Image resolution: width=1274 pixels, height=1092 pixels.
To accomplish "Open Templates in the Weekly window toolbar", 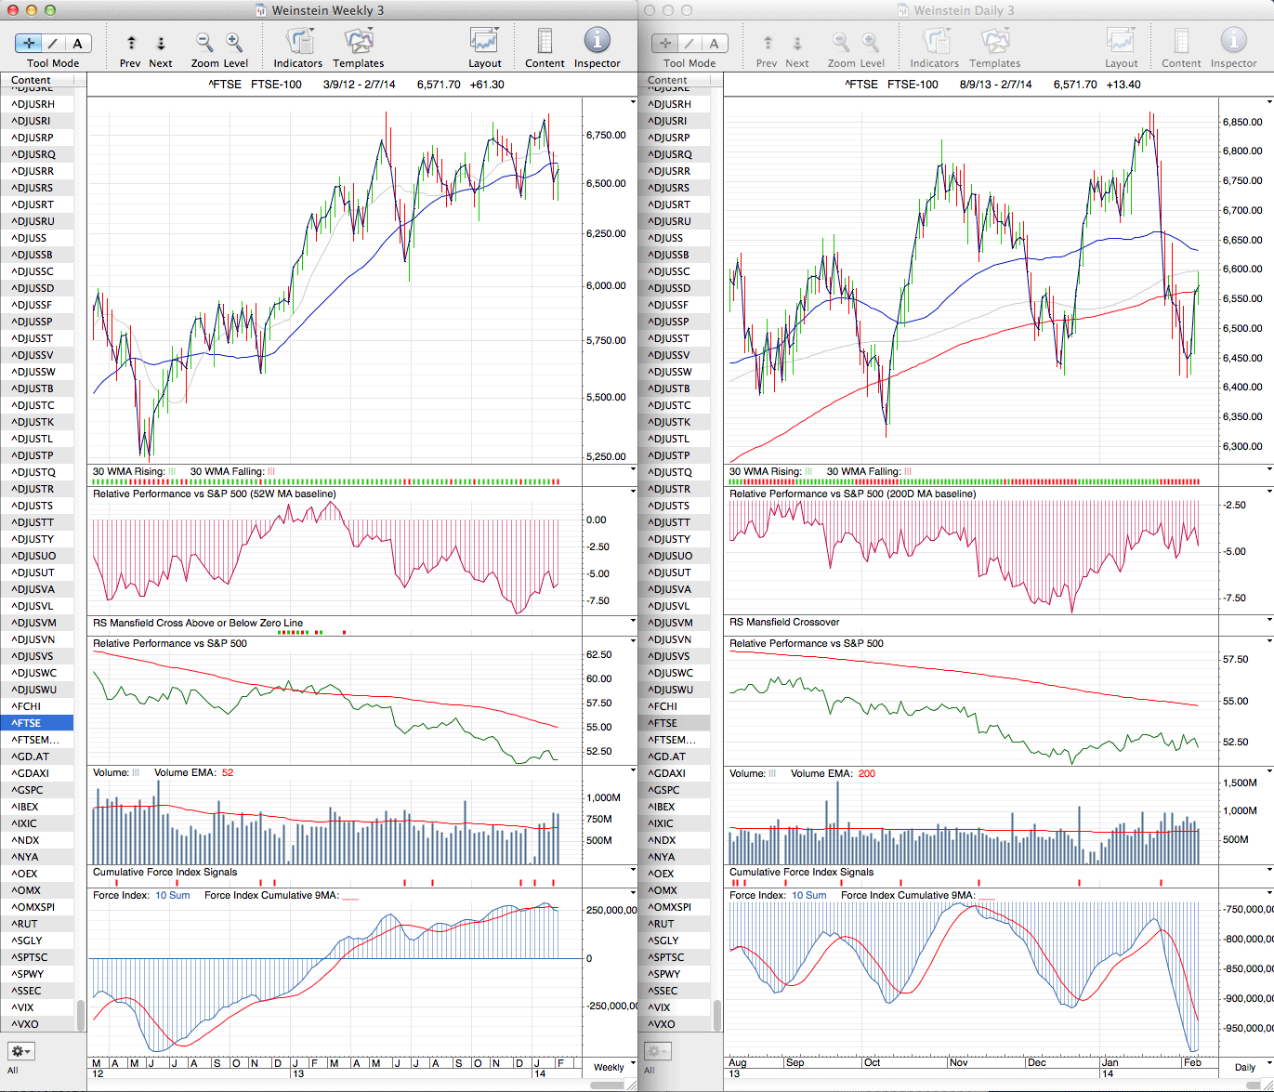I will click(x=359, y=42).
